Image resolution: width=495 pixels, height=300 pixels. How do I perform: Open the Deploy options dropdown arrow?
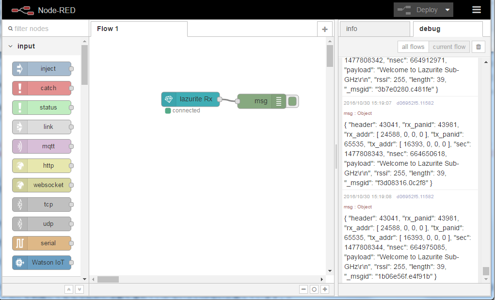(x=447, y=10)
